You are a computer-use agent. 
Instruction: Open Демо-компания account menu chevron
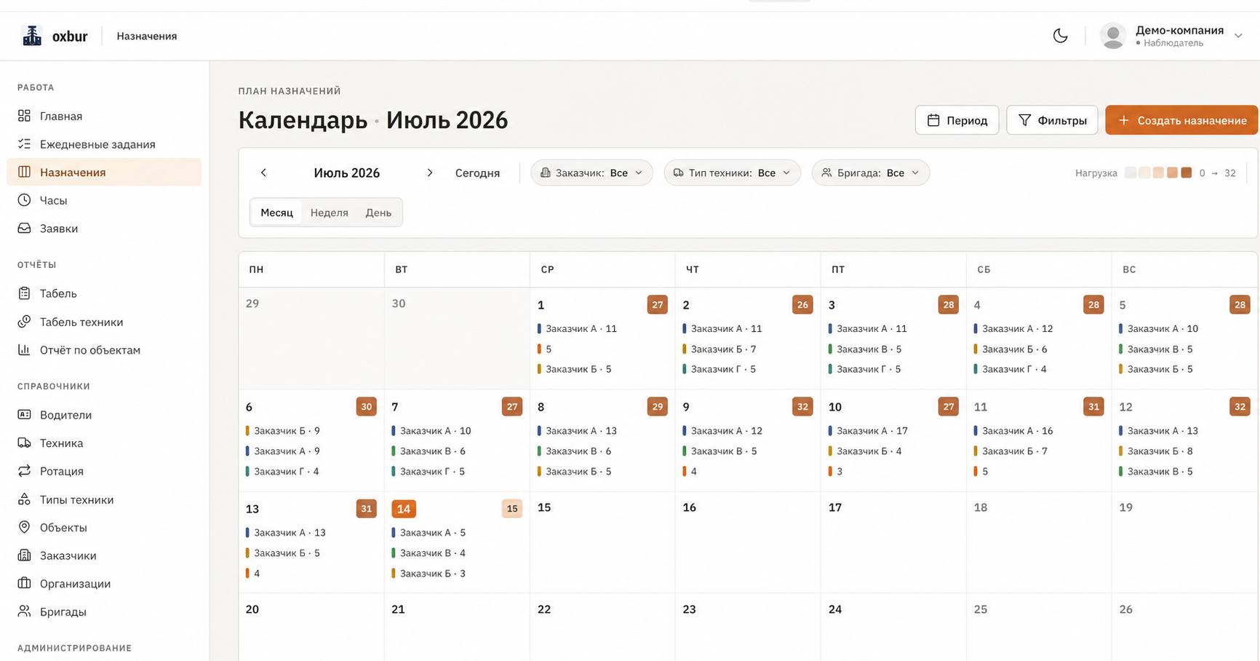pyautogui.click(x=1238, y=36)
